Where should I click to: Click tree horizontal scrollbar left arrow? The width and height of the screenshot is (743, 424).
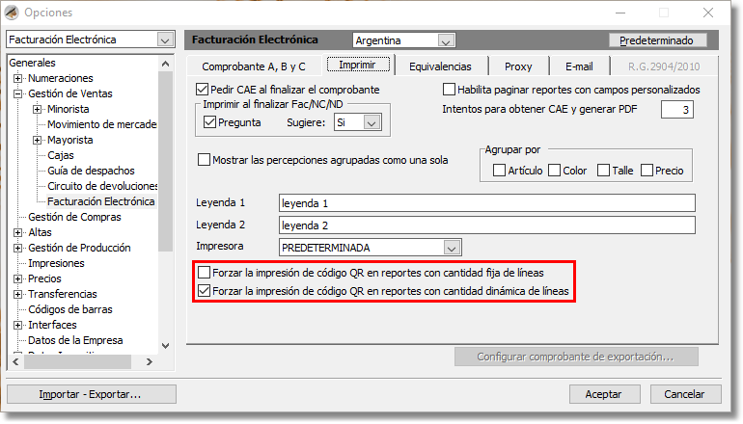(x=15, y=361)
